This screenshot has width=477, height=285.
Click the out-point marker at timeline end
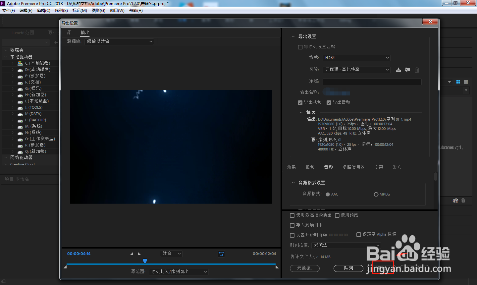point(277,267)
